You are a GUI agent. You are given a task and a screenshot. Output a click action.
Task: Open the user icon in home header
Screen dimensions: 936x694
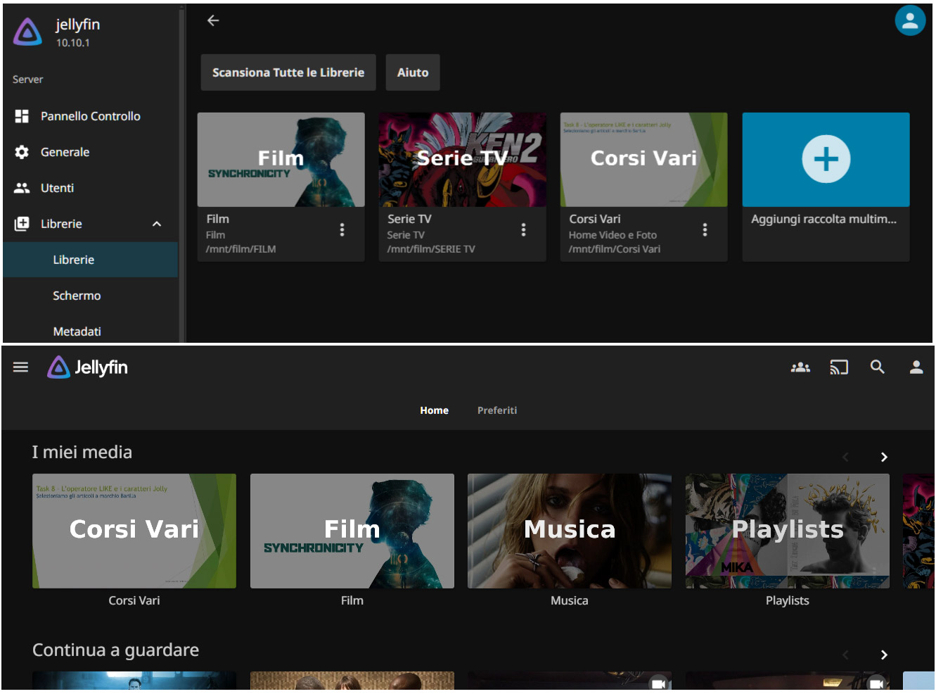click(x=916, y=367)
